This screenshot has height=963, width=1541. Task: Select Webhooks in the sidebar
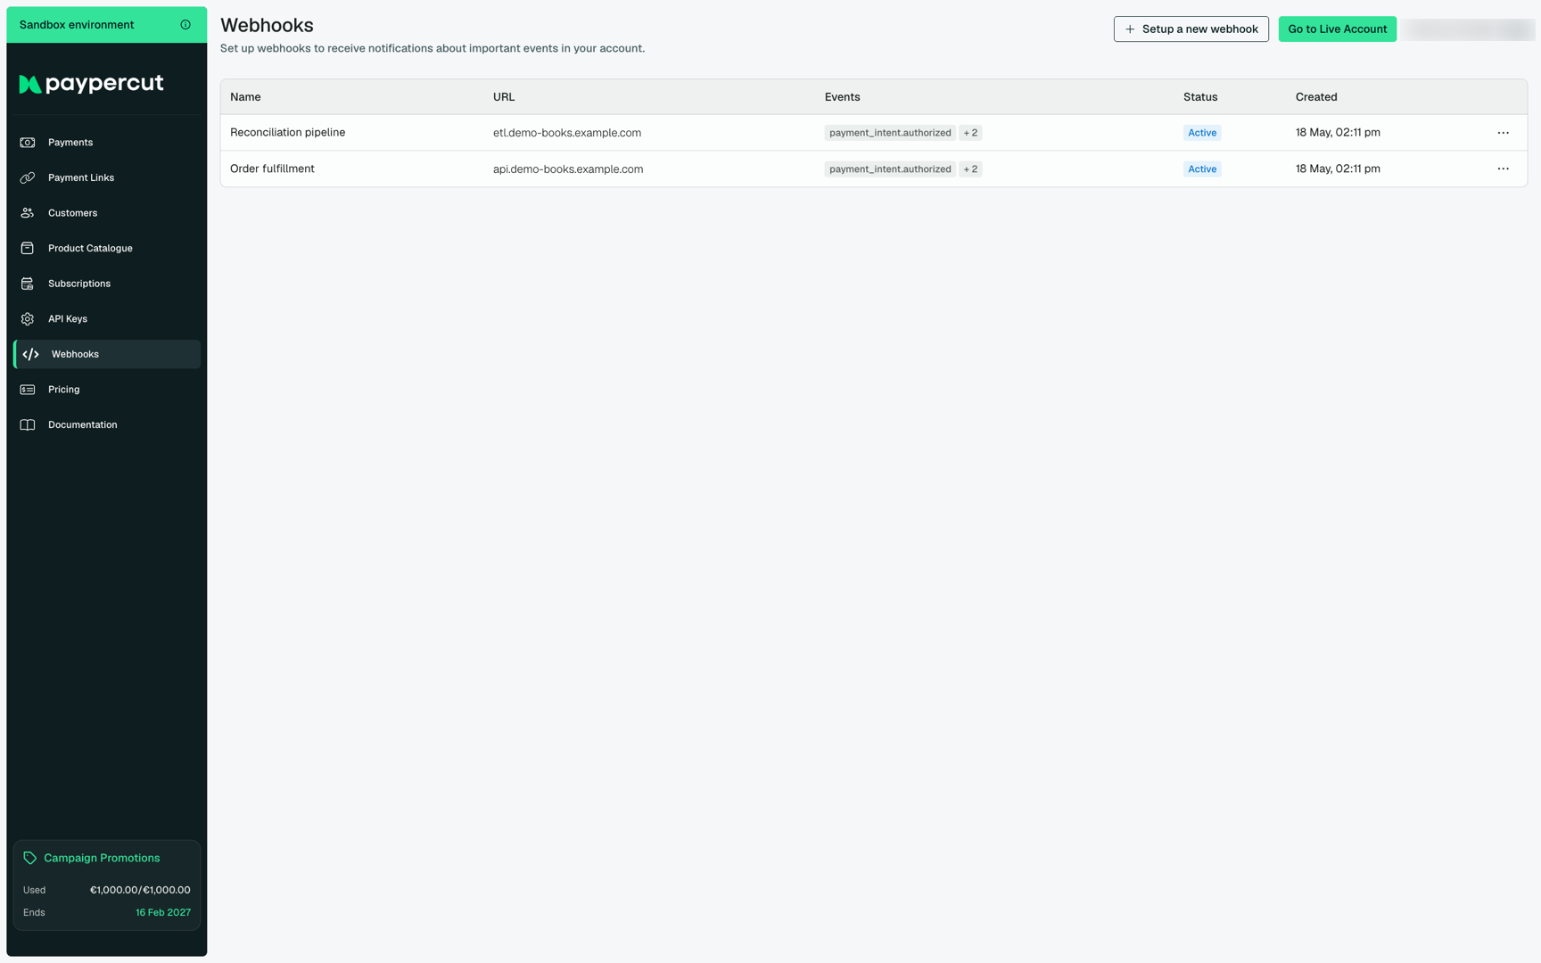pyautogui.click(x=107, y=354)
